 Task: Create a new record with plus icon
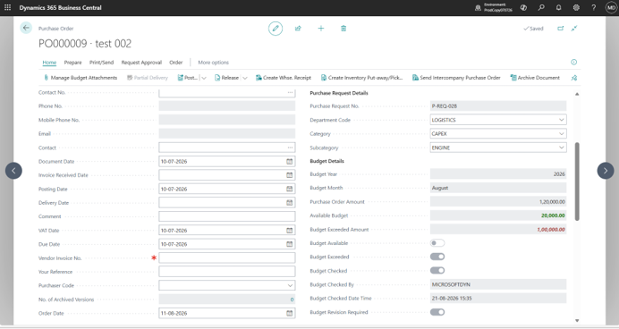click(321, 29)
